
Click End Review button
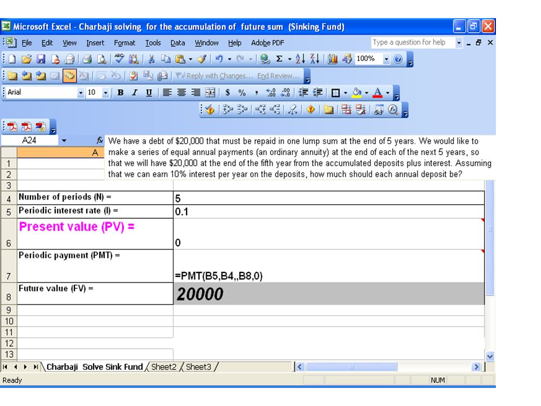pos(278,76)
